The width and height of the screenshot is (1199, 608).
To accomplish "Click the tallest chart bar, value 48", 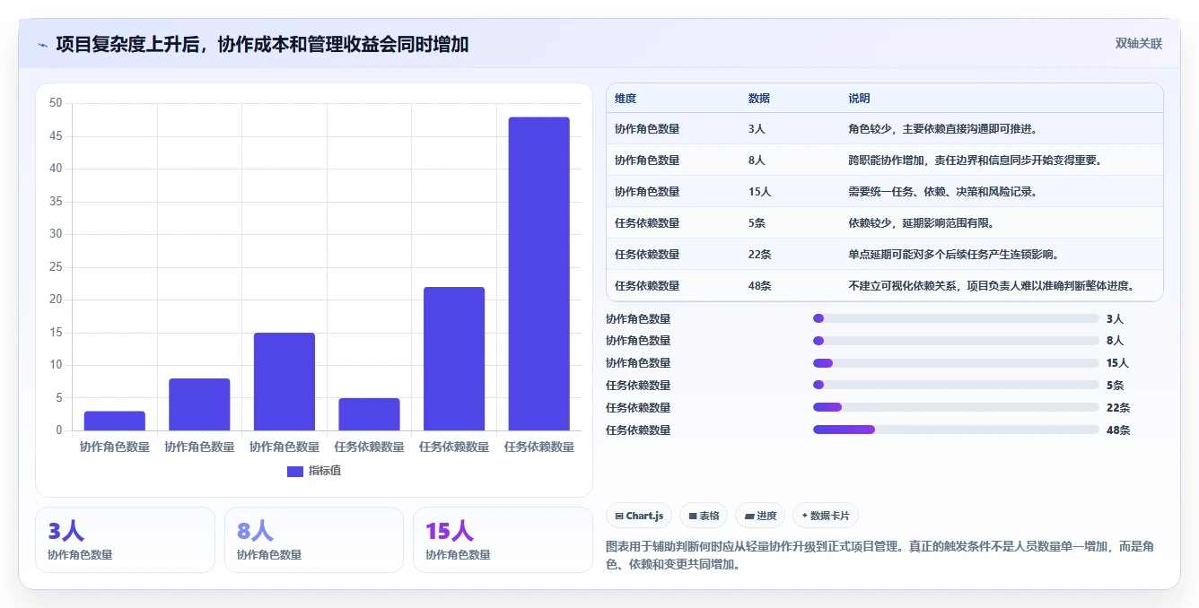I will 538,274.
